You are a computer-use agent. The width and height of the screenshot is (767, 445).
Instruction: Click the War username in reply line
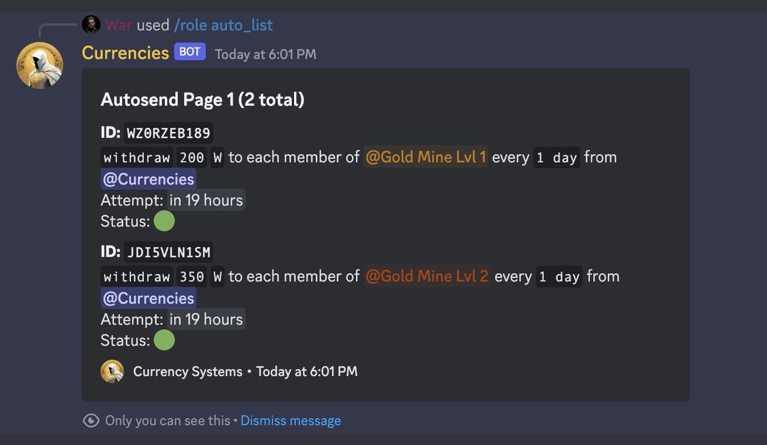[x=119, y=25]
